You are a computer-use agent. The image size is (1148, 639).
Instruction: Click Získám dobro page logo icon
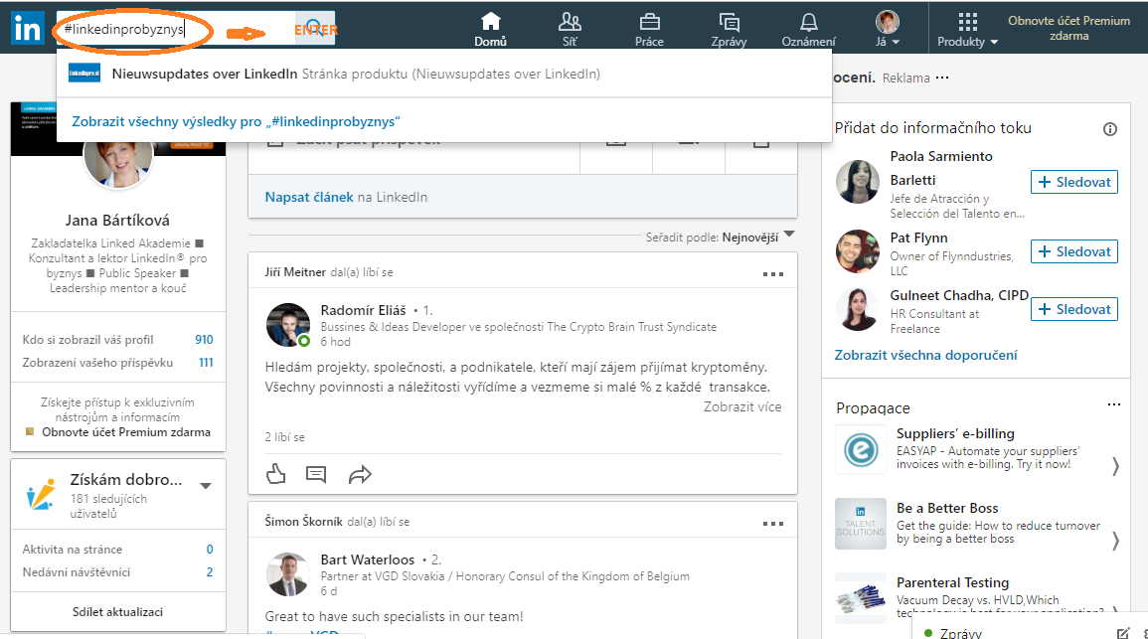point(41,494)
